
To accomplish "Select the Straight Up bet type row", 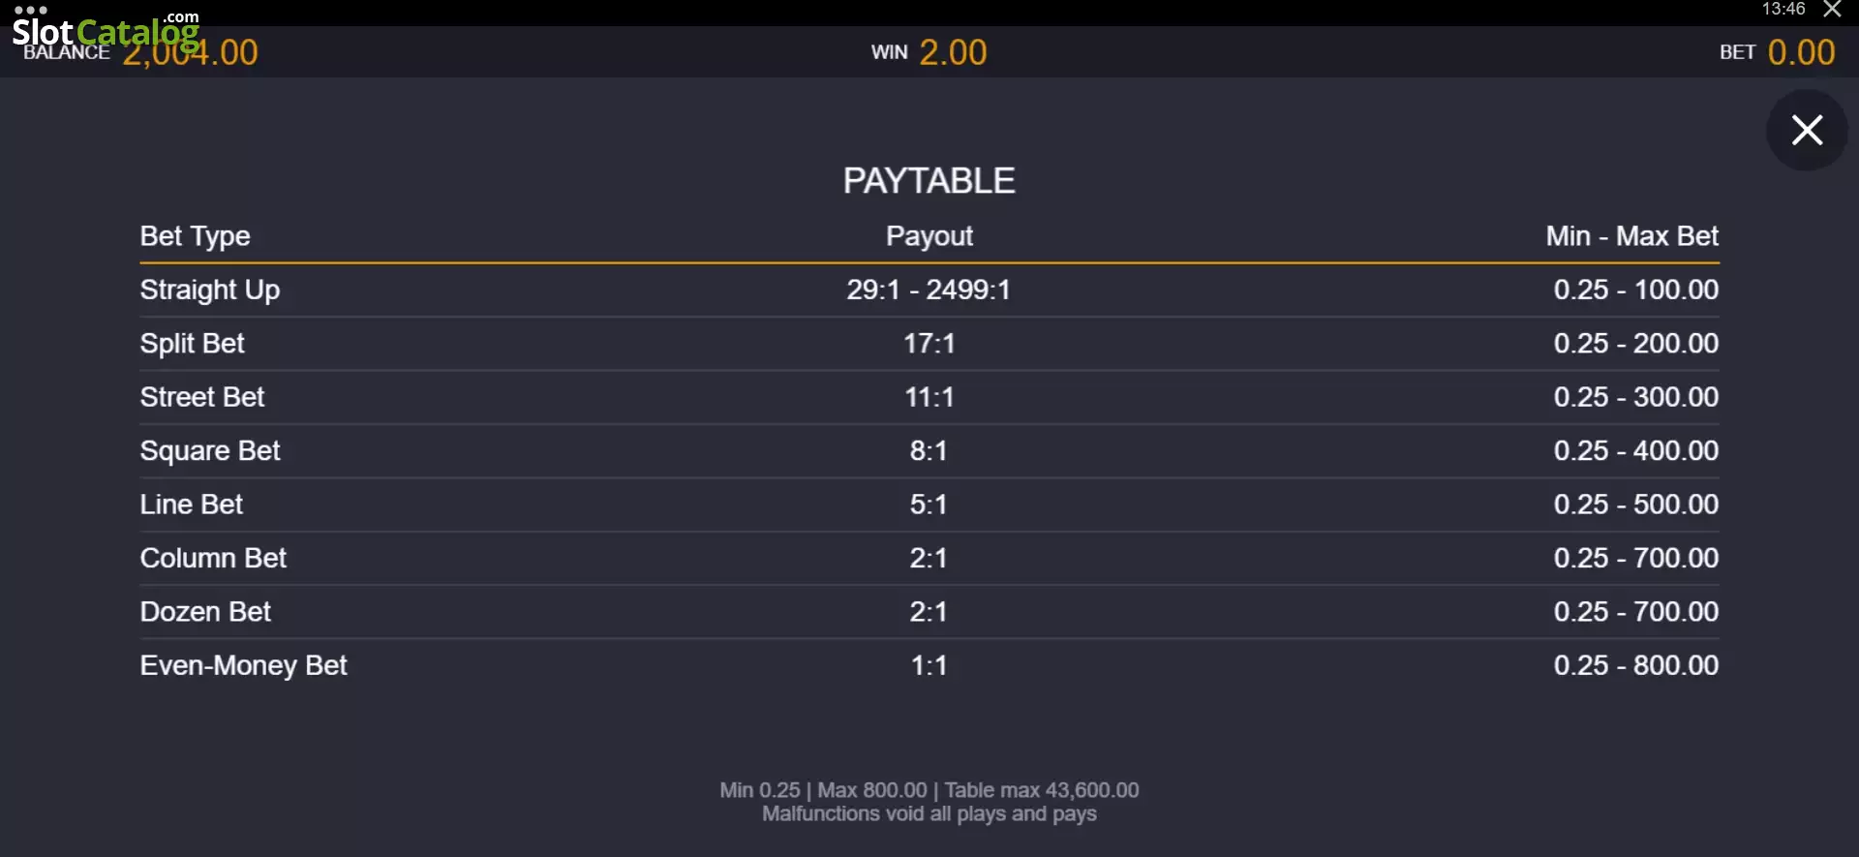I will click(929, 290).
